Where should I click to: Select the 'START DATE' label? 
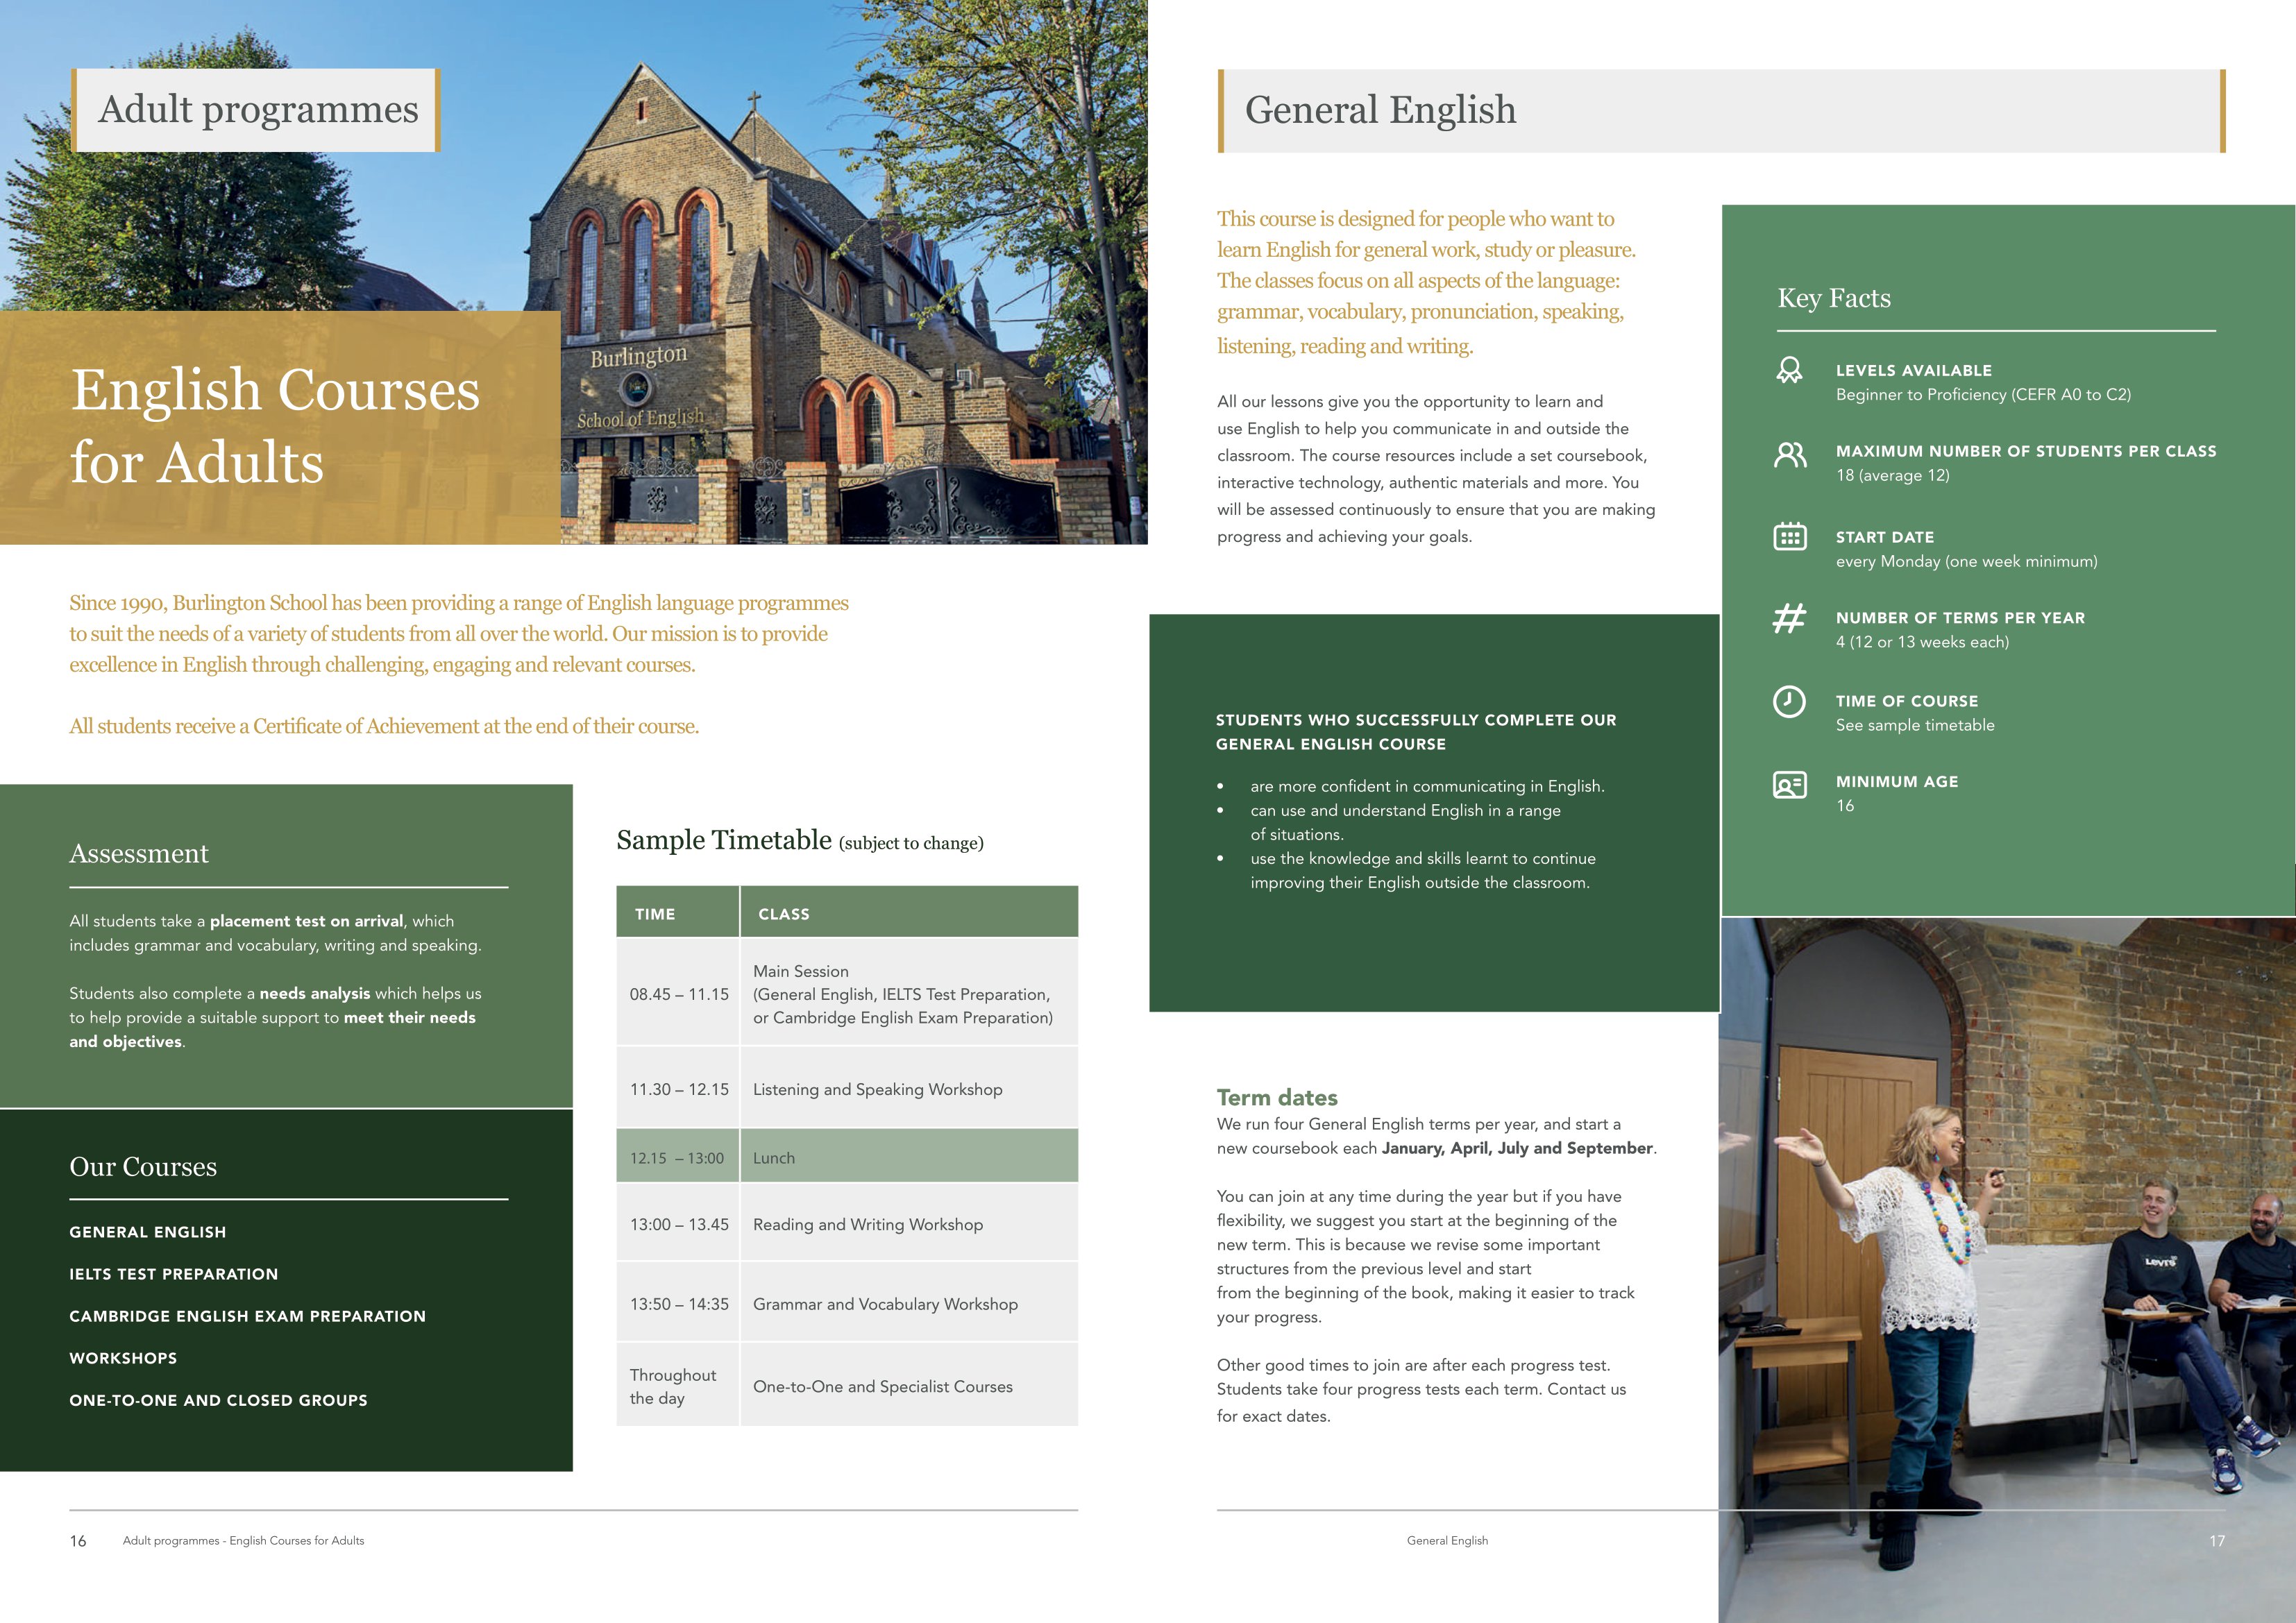1884,537
